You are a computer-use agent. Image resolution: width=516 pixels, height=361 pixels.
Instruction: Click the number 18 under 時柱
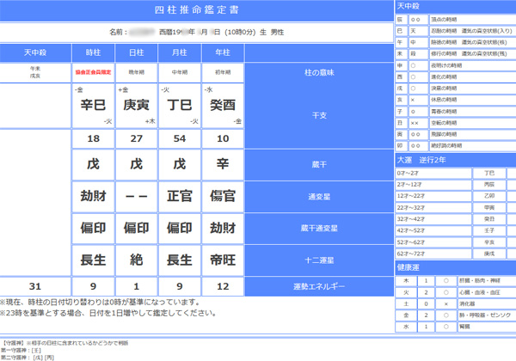[93, 138]
